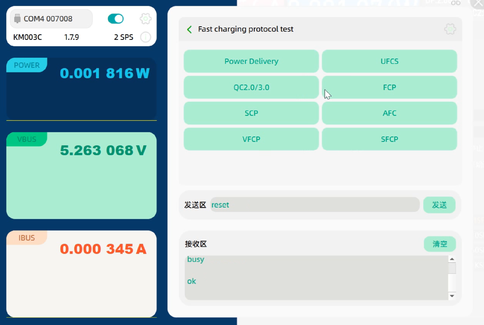Choose the SCP protocol
The image size is (484, 325).
coord(251,113)
